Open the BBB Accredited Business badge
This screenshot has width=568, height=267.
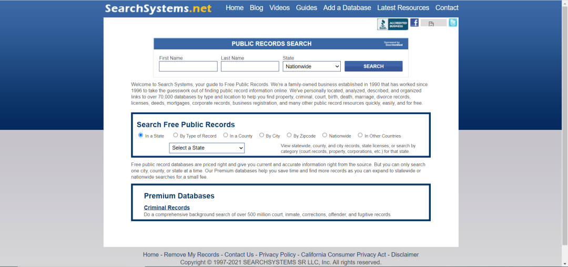pos(392,24)
